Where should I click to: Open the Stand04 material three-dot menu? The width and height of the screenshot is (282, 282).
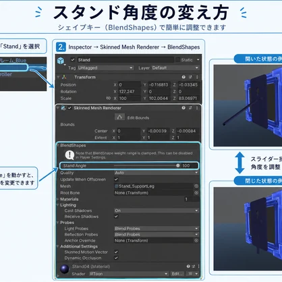click(198, 266)
